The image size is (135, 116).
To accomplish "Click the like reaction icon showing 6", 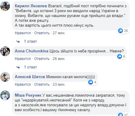I will point(120,56).
